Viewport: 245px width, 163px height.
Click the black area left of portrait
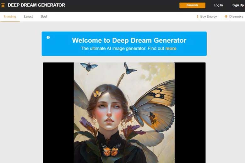[x=58, y=113]
